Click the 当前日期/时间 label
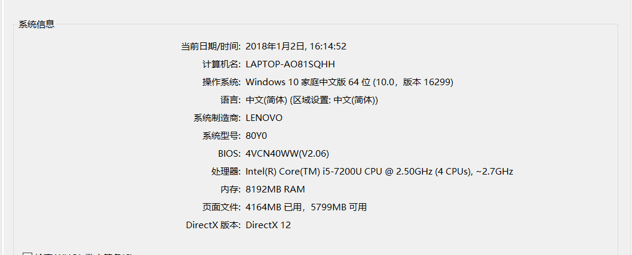The width and height of the screenshot is (632, 255). pos(211,46)
